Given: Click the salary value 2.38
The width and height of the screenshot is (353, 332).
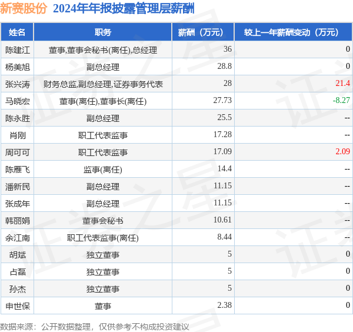Looking at the screenshot, I should point(225,305).
